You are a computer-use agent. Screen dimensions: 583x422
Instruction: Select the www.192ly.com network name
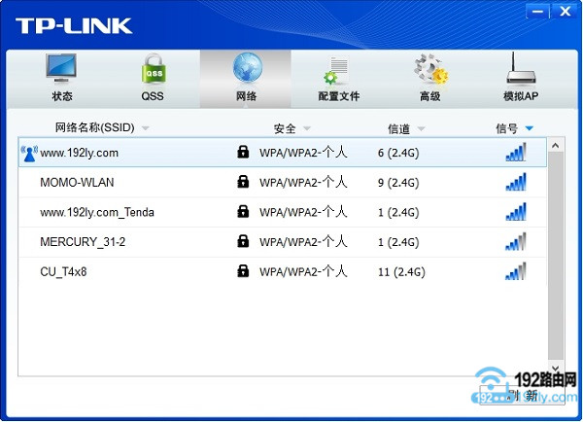(80, 153)
